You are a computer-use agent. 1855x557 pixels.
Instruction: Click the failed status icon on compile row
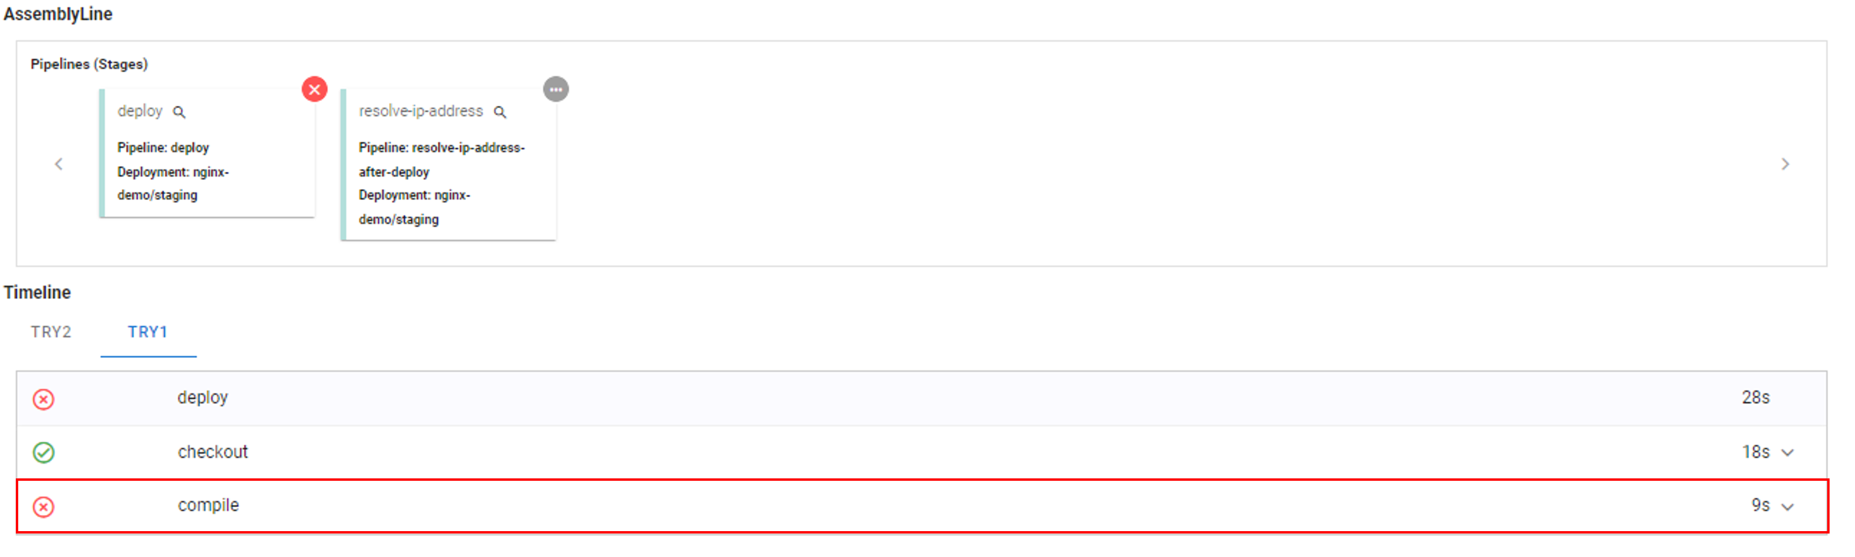(x=44, y=507)
